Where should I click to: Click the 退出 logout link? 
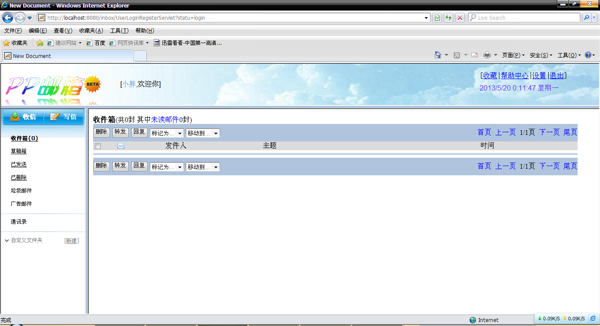[556, 75]
